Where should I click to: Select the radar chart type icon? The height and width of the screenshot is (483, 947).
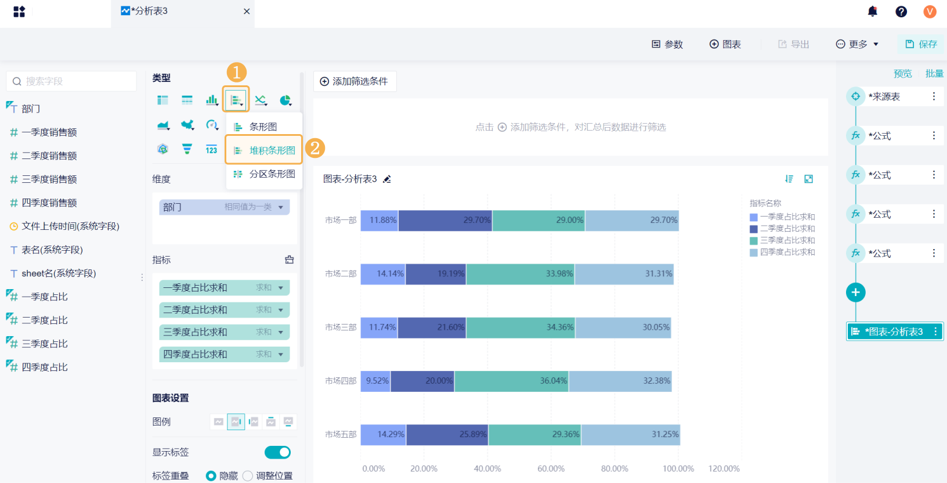[162, 149]
